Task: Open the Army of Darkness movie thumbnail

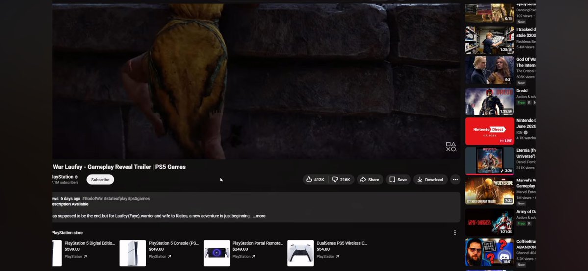Action: 490,222
